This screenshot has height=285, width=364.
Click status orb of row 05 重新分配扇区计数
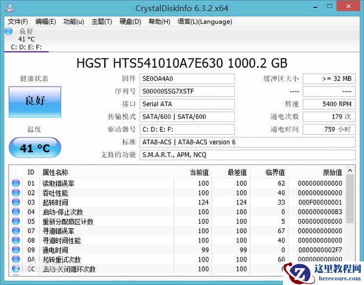click(x=16, y=221)
